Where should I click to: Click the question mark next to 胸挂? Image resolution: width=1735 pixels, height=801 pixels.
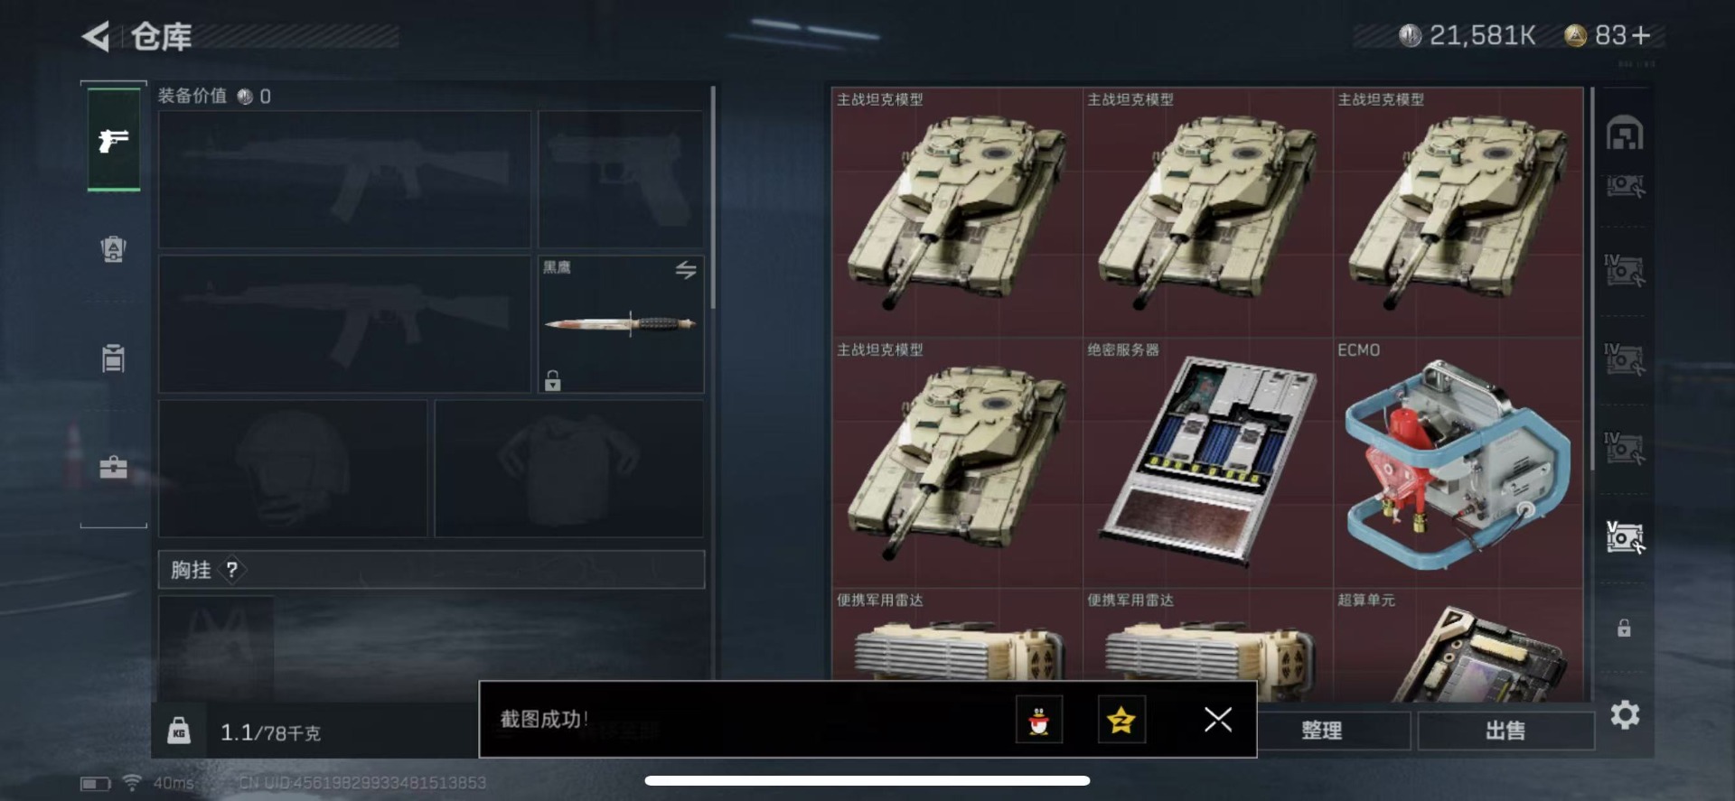coord(232,570)
